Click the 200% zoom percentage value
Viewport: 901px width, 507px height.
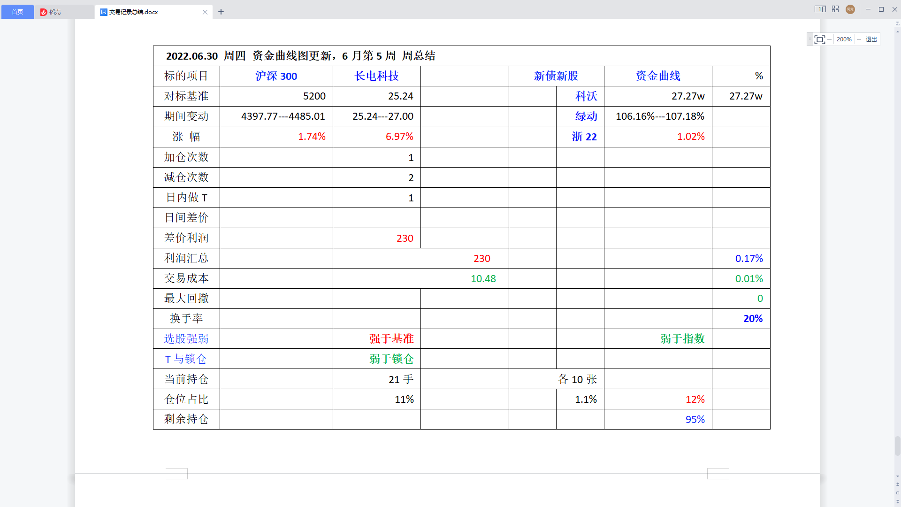(844, 39)
